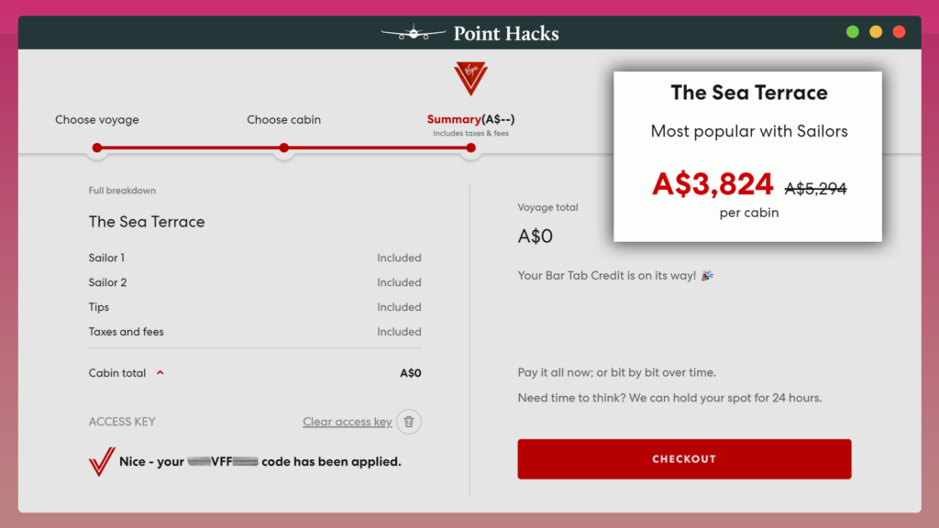Go to the Choose voyage step
This screenshot has height=528, width=939.
click(x=97, y=120)
